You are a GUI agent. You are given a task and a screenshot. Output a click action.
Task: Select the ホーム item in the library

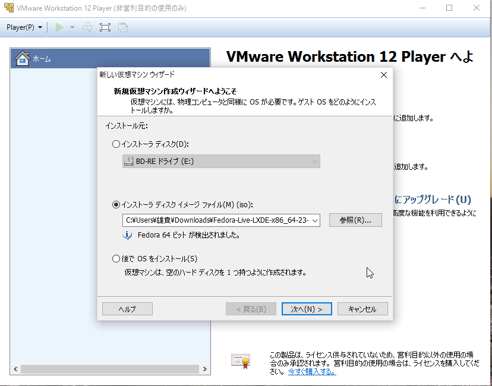[111, 58]
